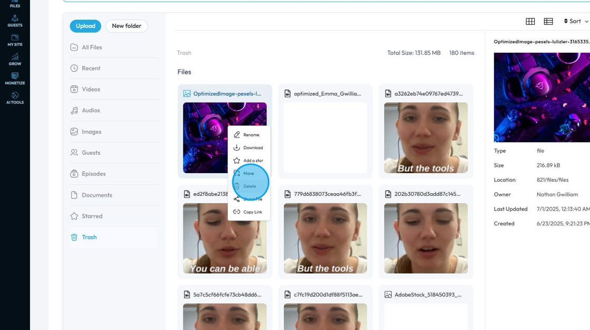
Task: Open the Sort dropdown
Action: [x=576, y=22]
